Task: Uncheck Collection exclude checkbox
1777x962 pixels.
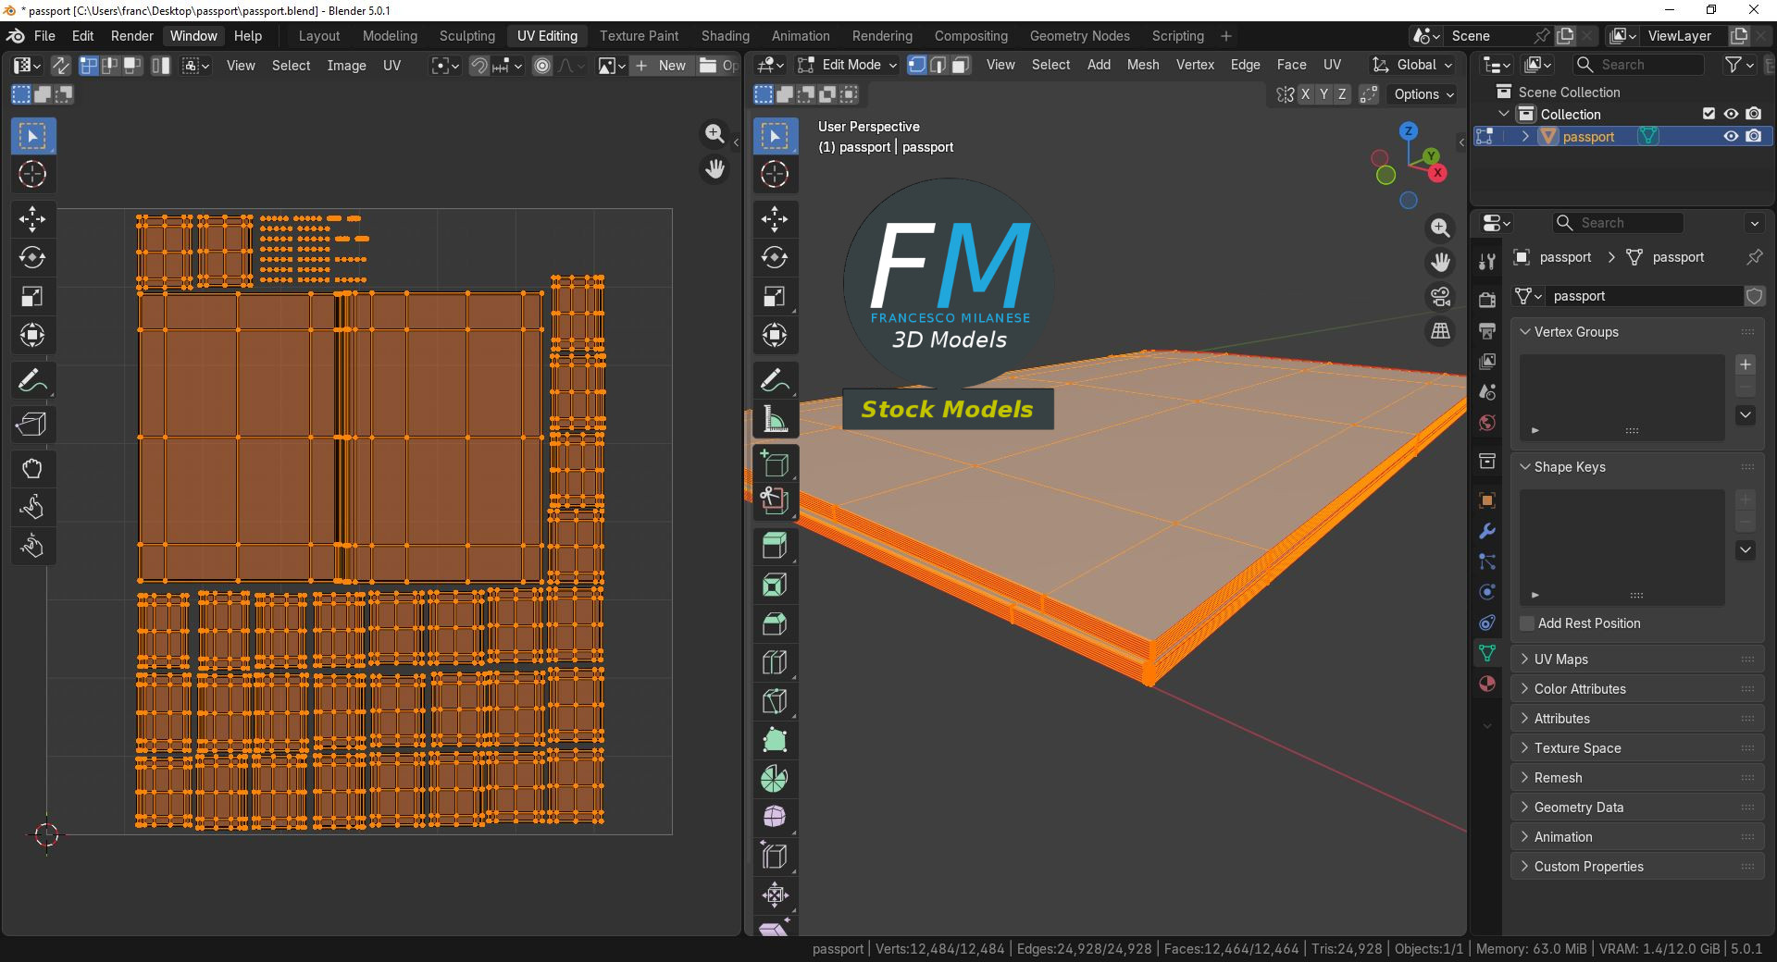Action: click(1709, 114)
